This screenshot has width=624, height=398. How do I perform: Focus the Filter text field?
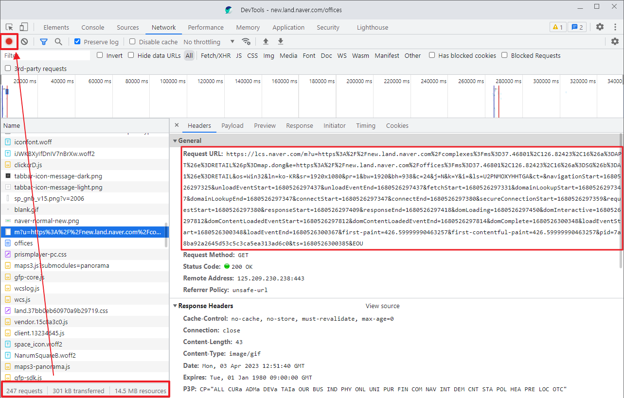coord(46,55)
